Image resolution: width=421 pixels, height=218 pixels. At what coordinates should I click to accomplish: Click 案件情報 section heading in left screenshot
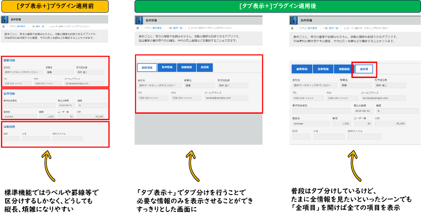click(9, 93)
